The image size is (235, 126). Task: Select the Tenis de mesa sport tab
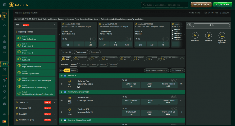(x=109, y=59)
